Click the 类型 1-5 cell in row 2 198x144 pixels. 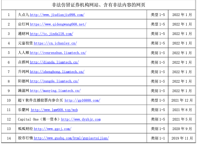tap(158, 24)
